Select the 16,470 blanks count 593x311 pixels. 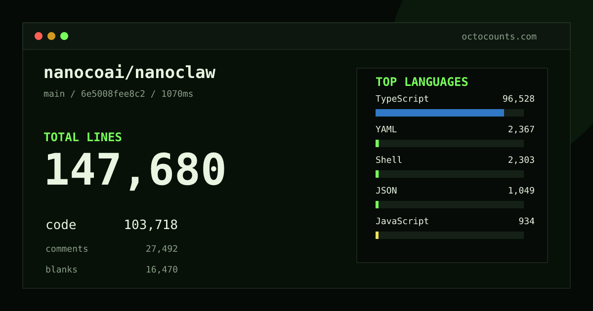[x=162, y=270]
